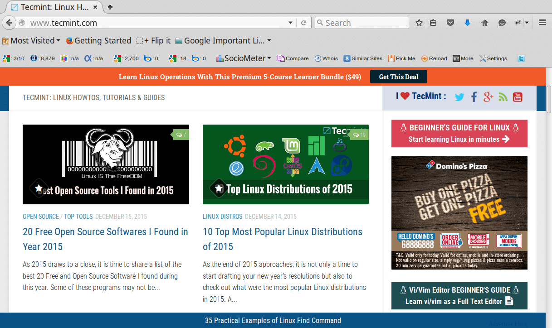Open the 10 Top Most Popular Linux Distributions article
Viewport: 552px width, 328px height.
click(283, 239)
